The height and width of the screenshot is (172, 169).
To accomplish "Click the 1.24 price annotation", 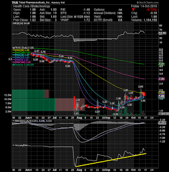I will tap(122, 107).
